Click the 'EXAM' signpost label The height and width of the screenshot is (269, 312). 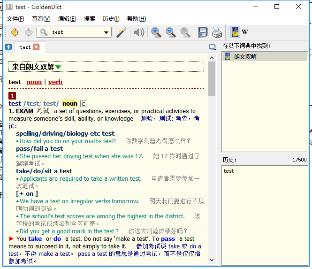click(24, 111)
